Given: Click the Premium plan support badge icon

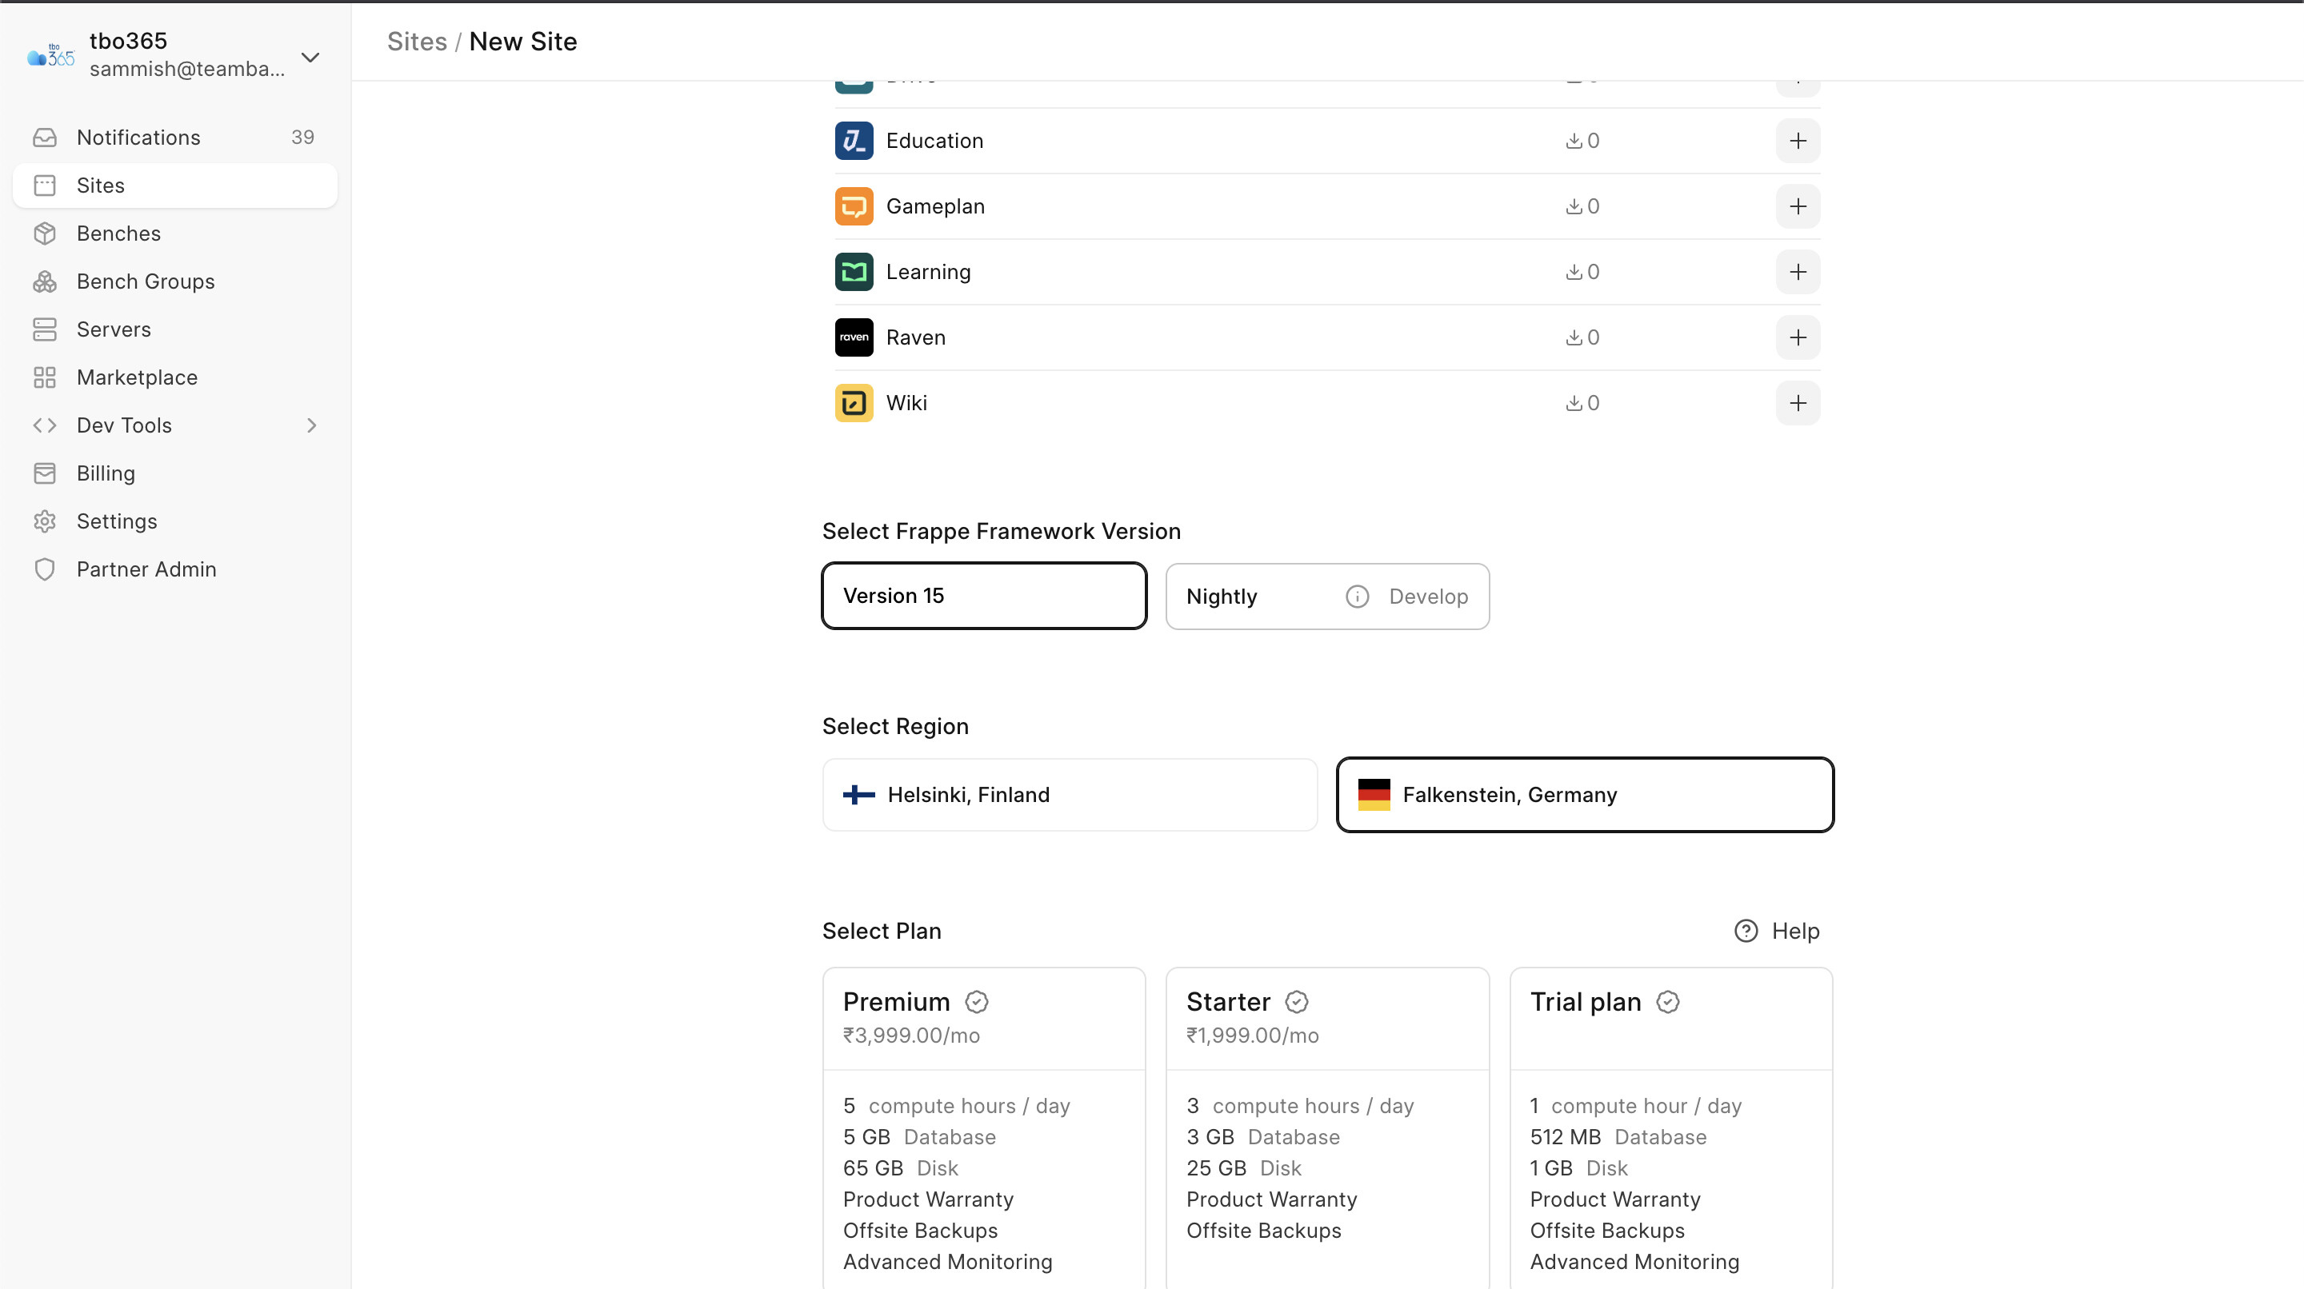Looking at the screenshot, I should 977,1002.
